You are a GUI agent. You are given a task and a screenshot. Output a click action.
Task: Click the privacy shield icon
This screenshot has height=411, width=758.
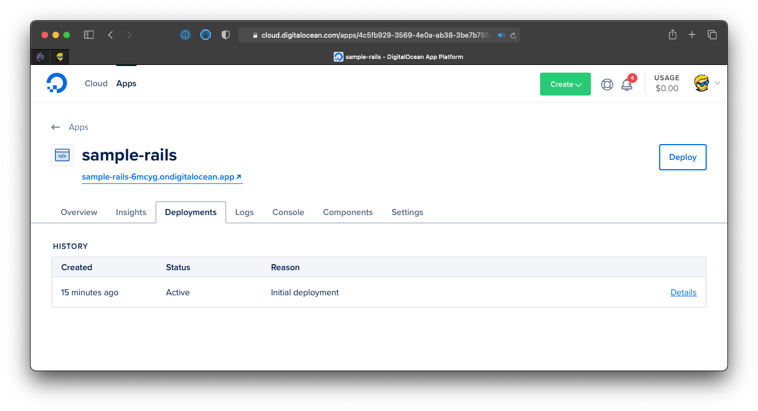[226, 35]
